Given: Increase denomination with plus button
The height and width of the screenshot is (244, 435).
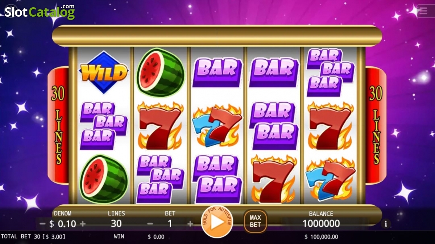Looking at the screenshot, I should [x=83, y=224].
